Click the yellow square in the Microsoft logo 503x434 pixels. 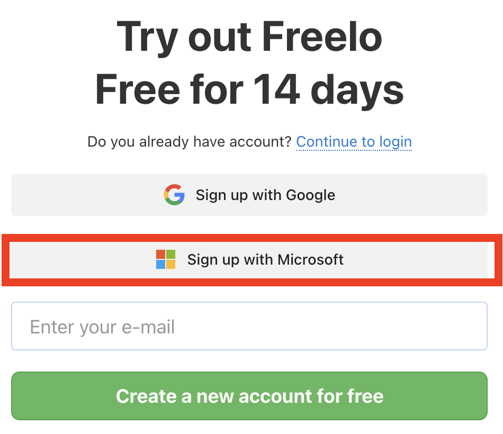170,265
